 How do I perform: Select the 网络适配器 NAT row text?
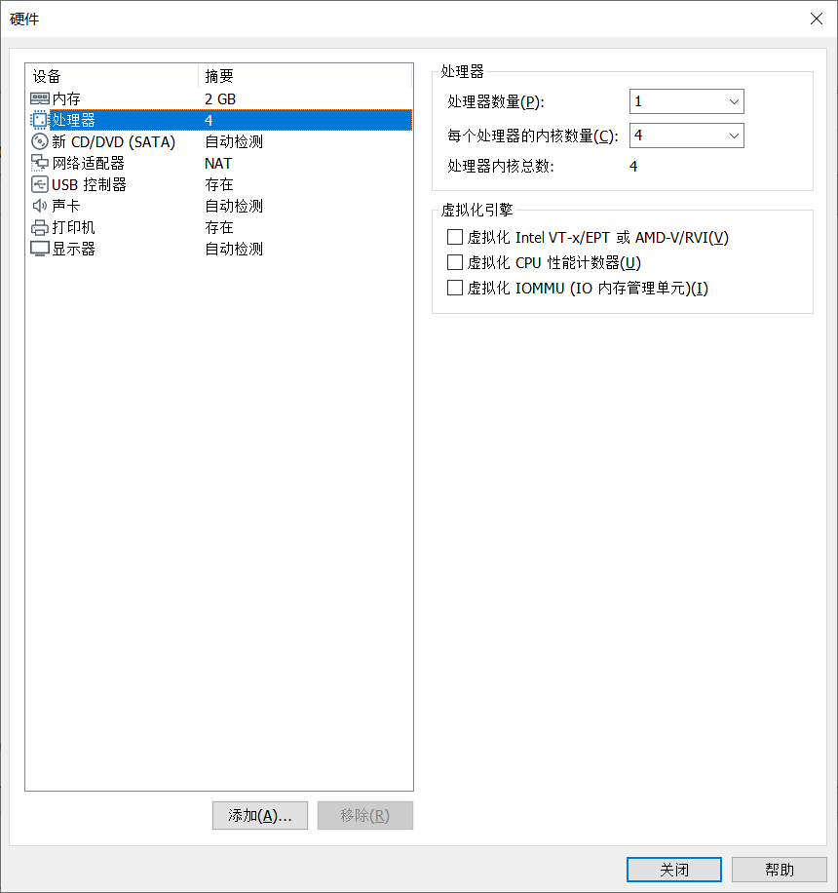[x=218, y=164]
